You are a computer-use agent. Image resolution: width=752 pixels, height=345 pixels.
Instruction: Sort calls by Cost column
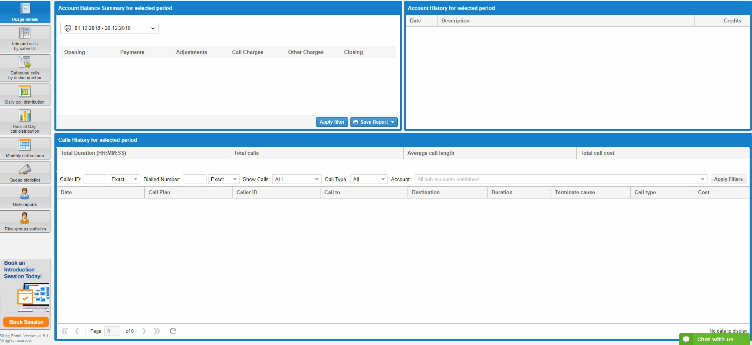point(722,193)
